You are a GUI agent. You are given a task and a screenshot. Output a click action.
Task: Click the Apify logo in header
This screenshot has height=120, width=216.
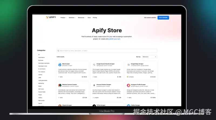[x=51, y=17]
